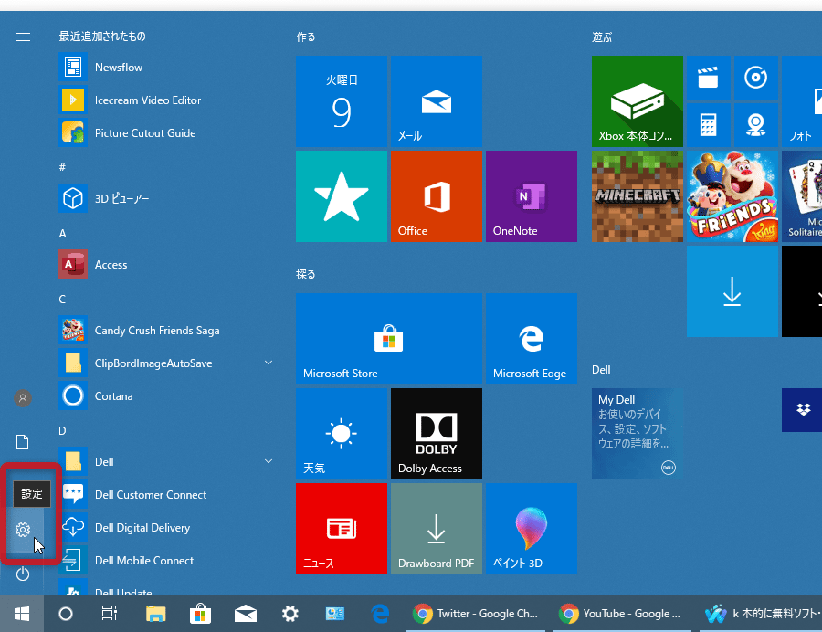Open the Power button in Start menu
The height and width of the screenshot is (632, 822).
click(x=23, y=574)
